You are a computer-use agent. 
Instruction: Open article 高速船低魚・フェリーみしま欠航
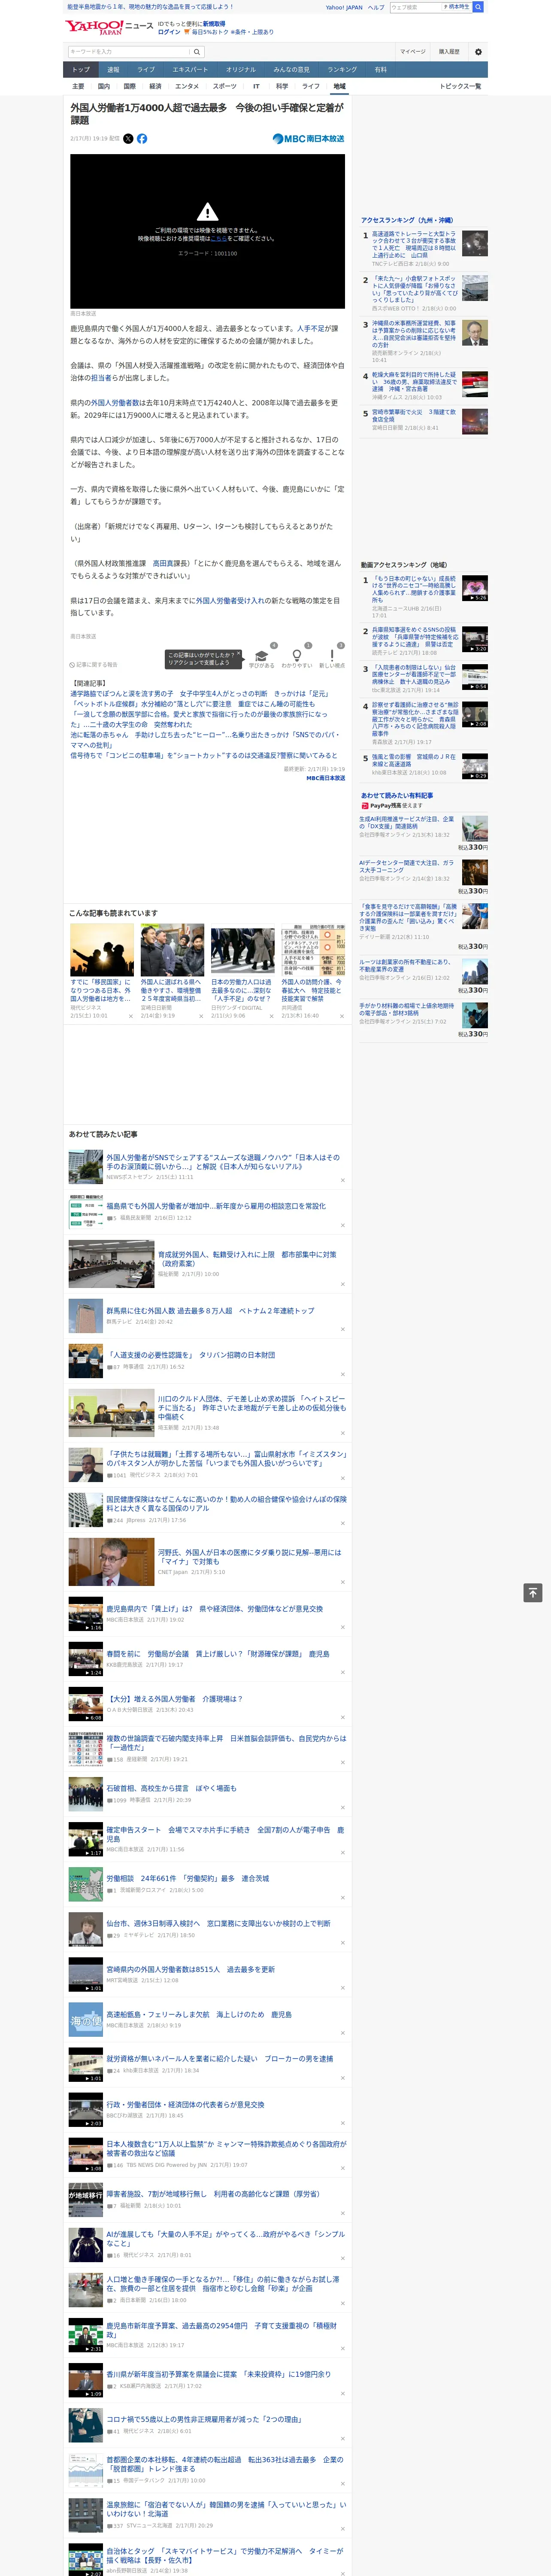[x=199, y=2014]
